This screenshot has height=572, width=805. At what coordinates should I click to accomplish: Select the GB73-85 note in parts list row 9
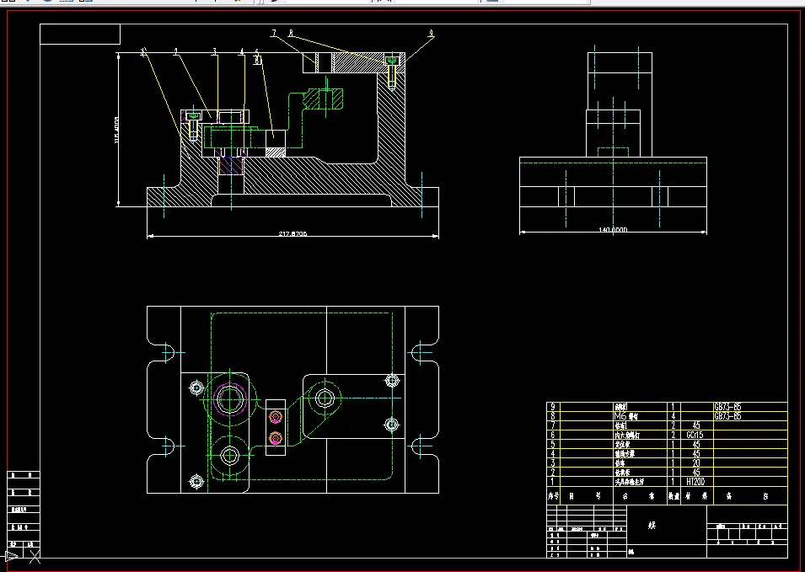(x=727, y=407)
